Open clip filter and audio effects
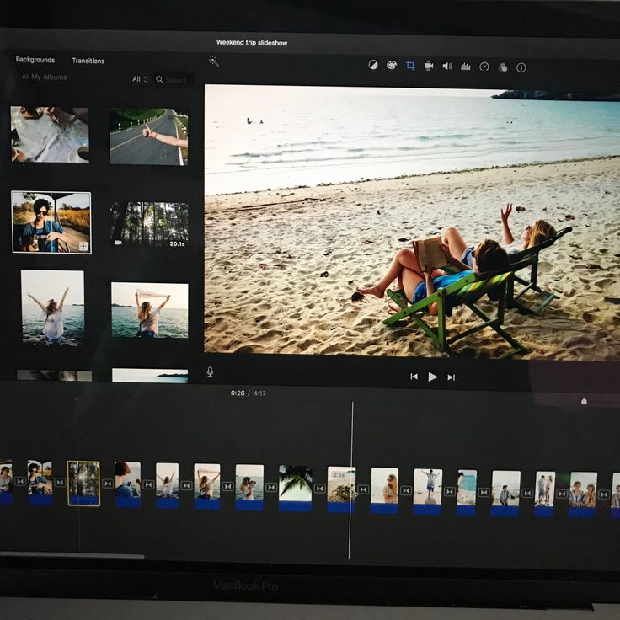620x620 pixels. pos(503,67)
